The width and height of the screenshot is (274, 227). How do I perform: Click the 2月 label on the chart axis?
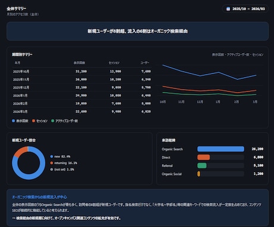[236, 102]
